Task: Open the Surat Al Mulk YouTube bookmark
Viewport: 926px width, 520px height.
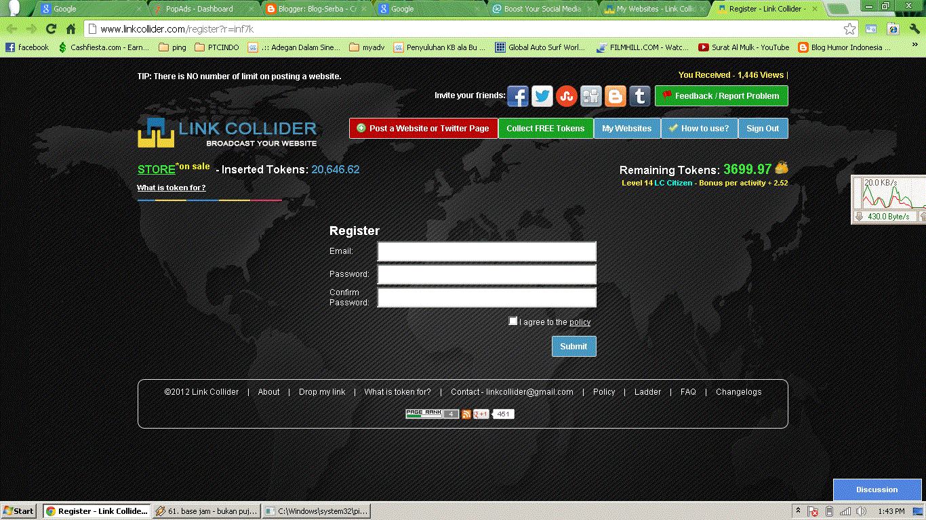Action: [x=744, y=47]
